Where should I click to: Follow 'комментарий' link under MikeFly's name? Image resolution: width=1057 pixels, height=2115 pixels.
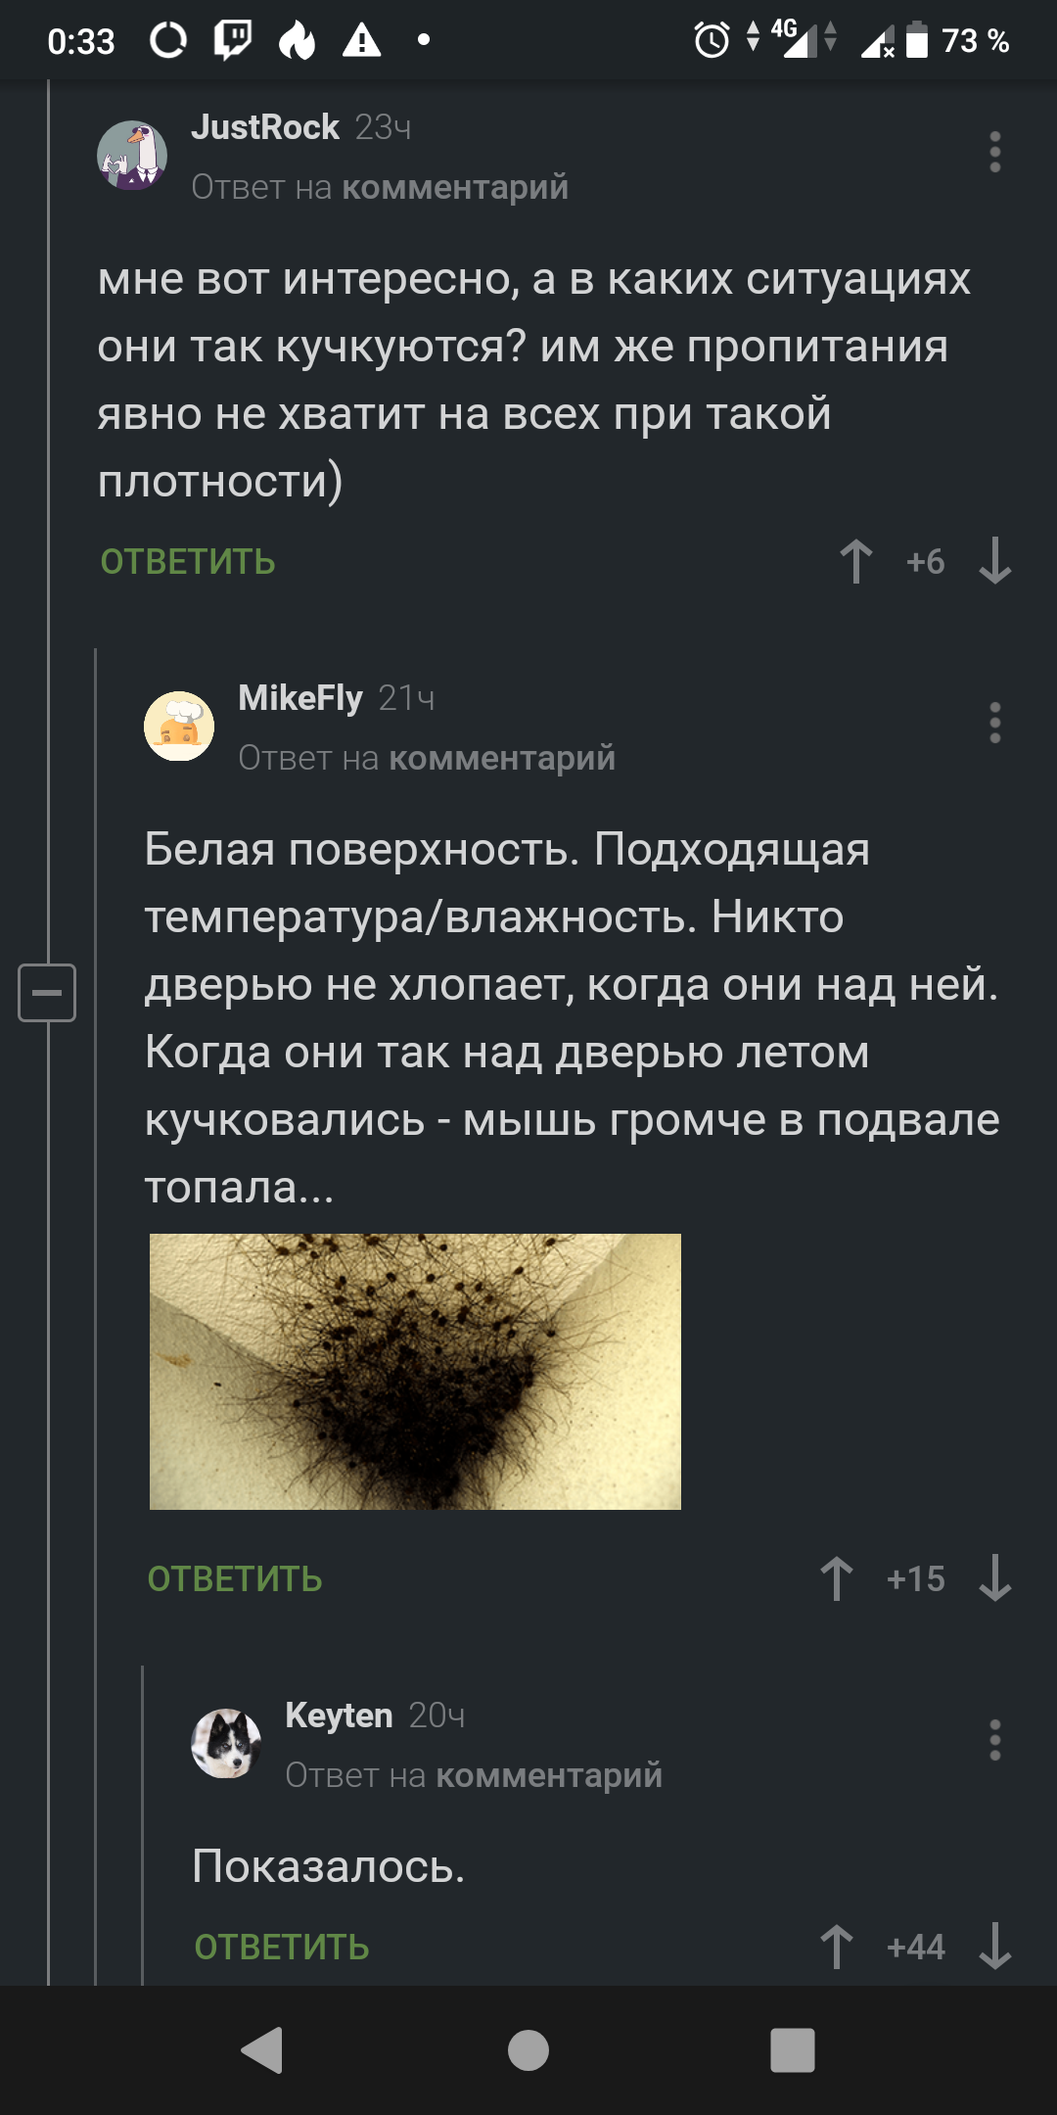[x=502, y=757]
